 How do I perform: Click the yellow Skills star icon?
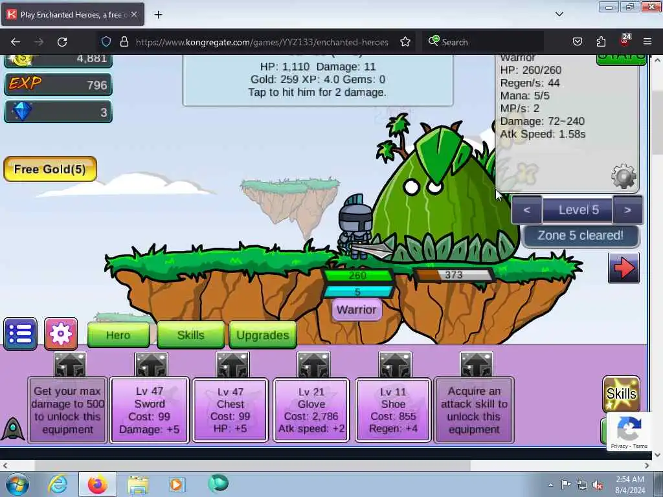[x=621, y=394]
